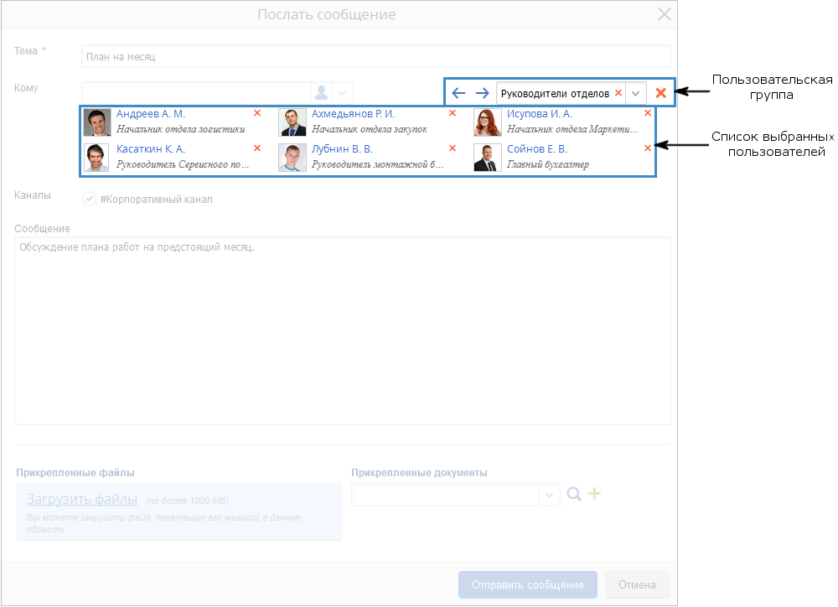This screenshot has height=607, width=838.
Task: Remove Лубнин В. В. from recipients
Action: [x=453, y=148]
